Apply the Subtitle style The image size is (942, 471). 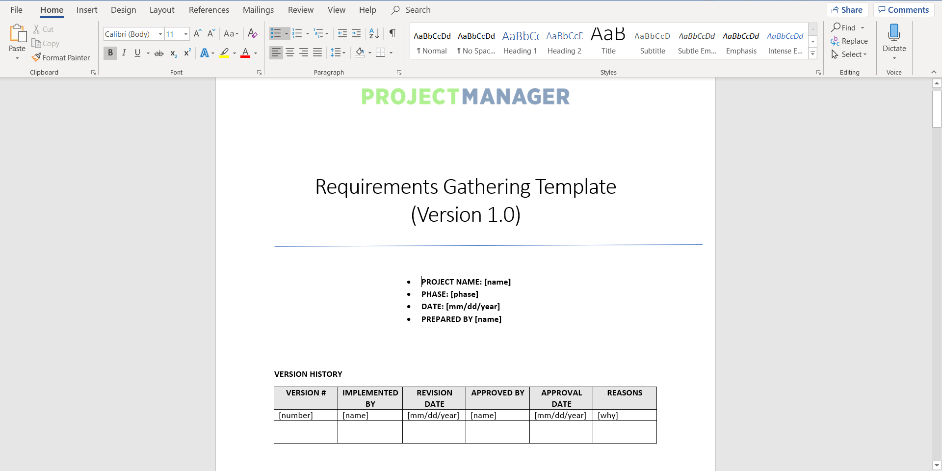(653, 42)
